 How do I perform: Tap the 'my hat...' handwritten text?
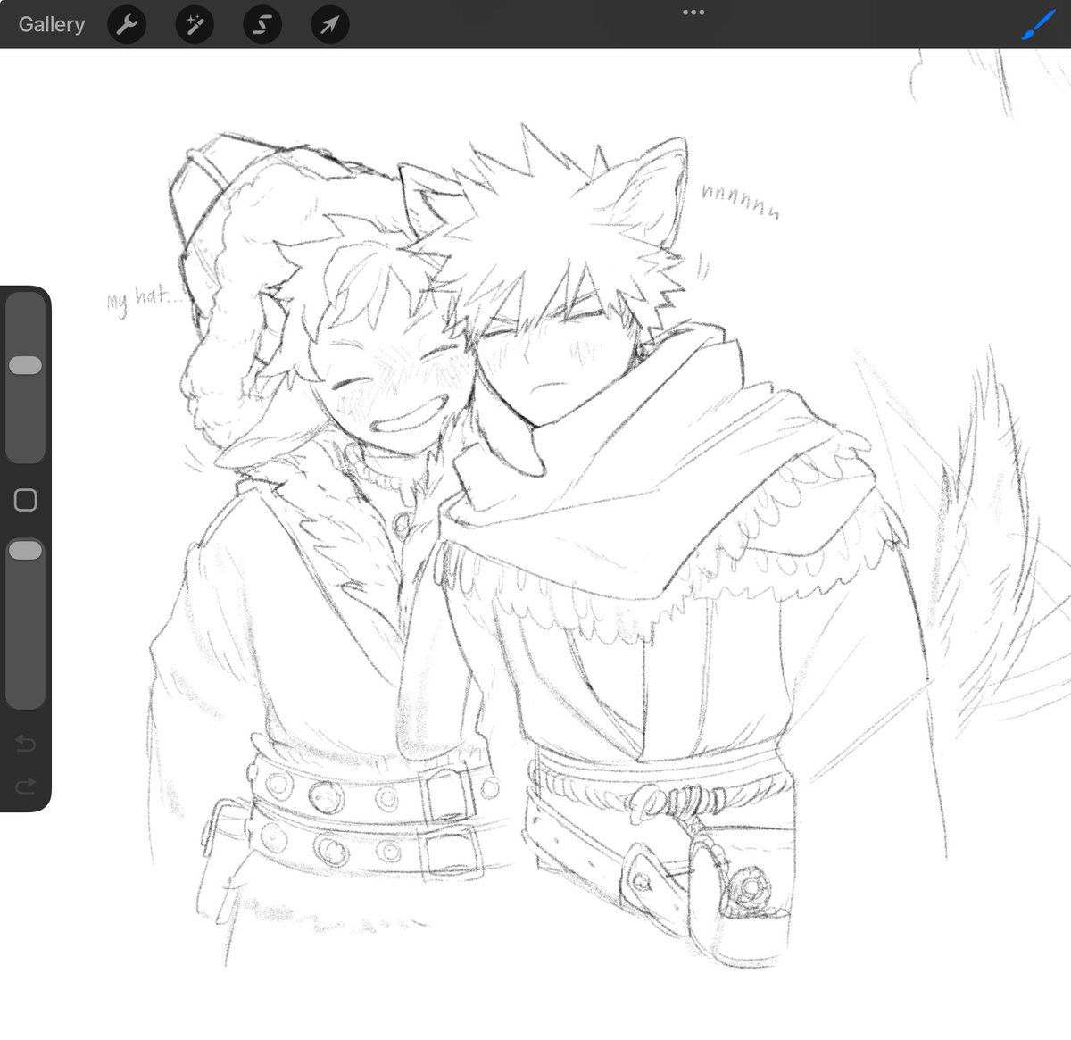coord(143,299)
